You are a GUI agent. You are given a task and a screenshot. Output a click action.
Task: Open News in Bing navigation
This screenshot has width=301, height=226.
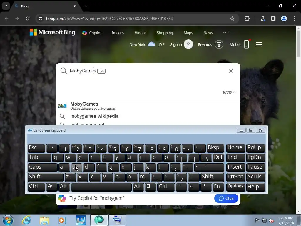point(208,33)
